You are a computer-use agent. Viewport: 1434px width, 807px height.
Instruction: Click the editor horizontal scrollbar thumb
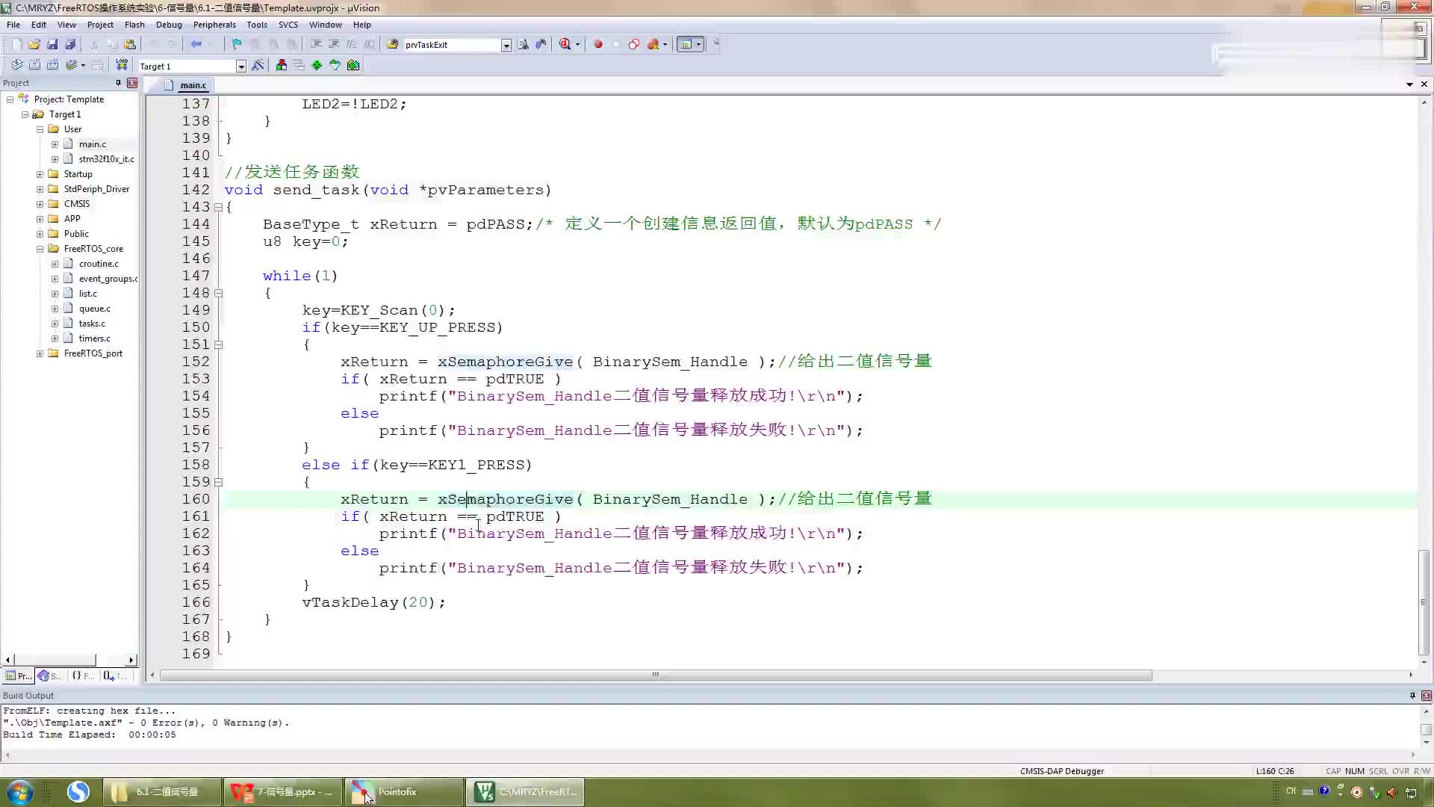[655, 675]
